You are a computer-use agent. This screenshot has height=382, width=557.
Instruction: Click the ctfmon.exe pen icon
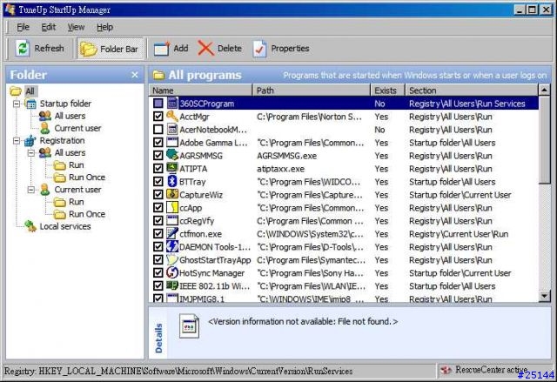tap(172, 233)
